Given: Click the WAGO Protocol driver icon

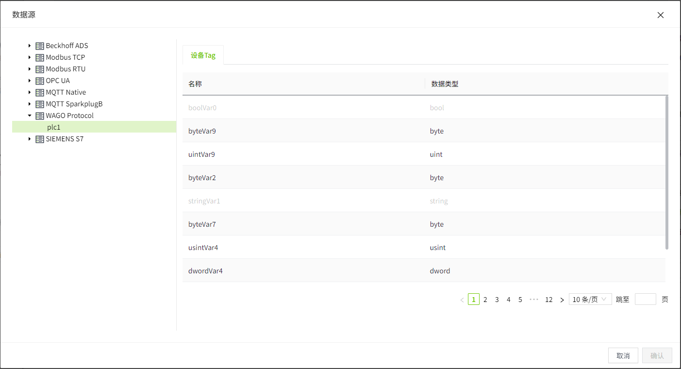Looking at the screenshot, I should 40,116.
